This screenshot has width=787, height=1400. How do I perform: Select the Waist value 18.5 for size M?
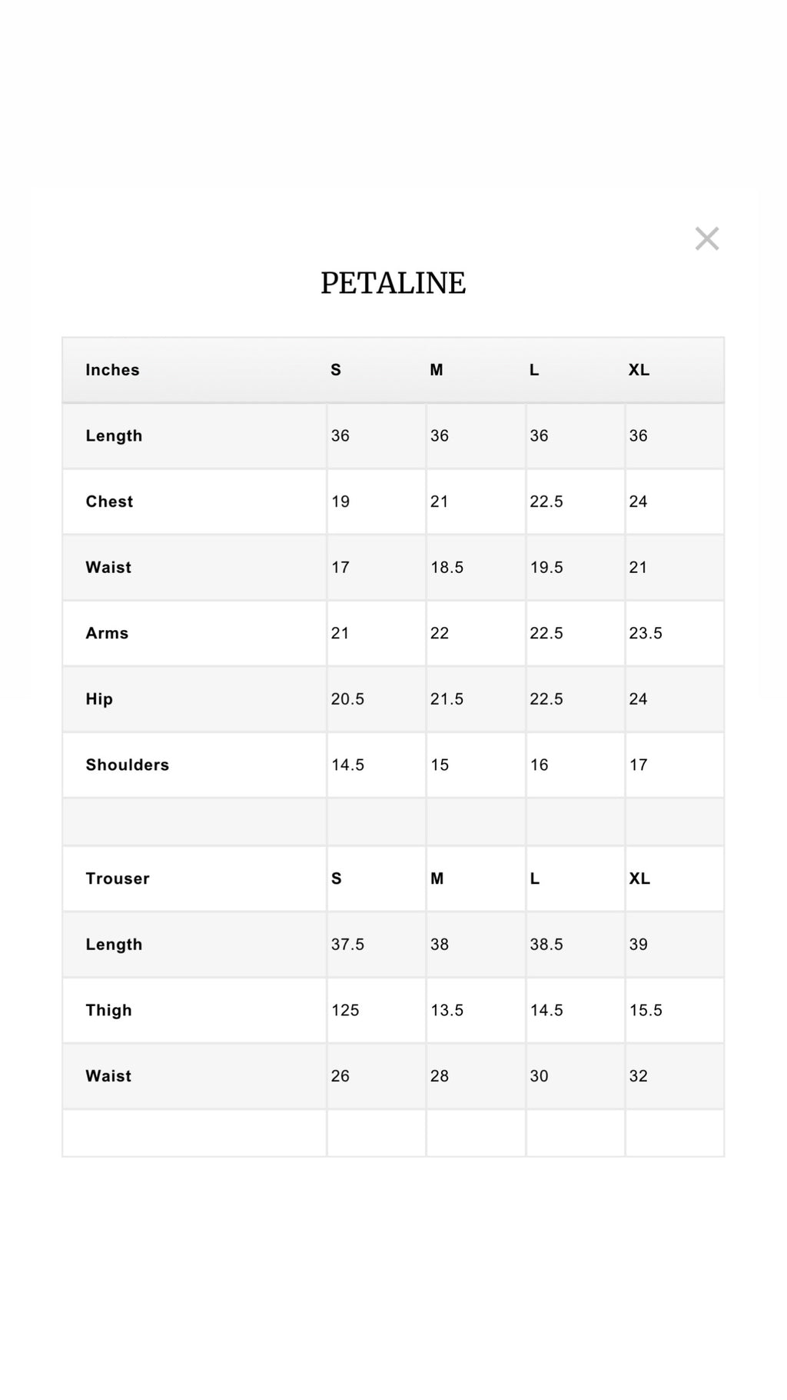447,568
